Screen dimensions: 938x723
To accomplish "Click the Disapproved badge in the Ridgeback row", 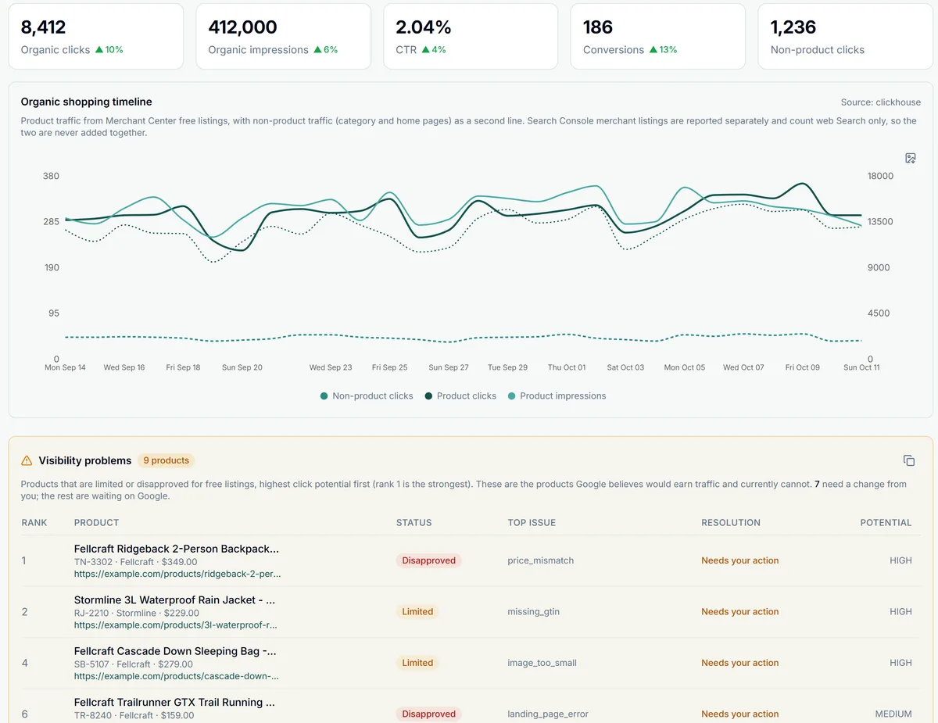I will pos(428,560).
